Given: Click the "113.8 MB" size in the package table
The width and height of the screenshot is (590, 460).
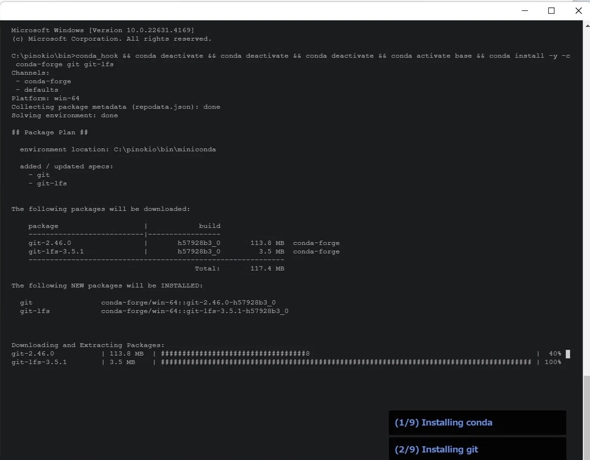Looking at the screenshot, I should pos(267,243).
